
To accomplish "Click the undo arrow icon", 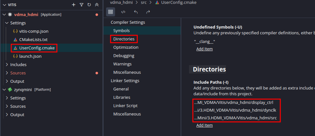I will (136, 12).
